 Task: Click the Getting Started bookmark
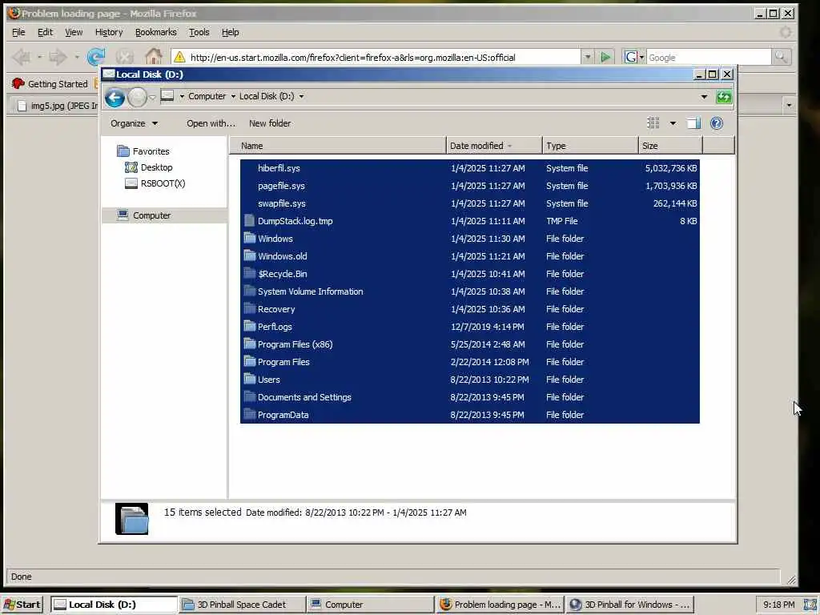50,83
